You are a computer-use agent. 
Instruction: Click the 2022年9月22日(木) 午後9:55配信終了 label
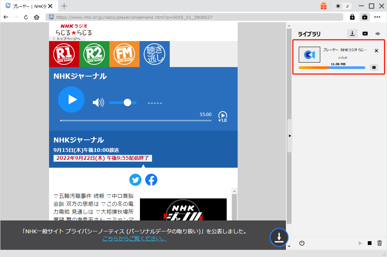(103, 158)
